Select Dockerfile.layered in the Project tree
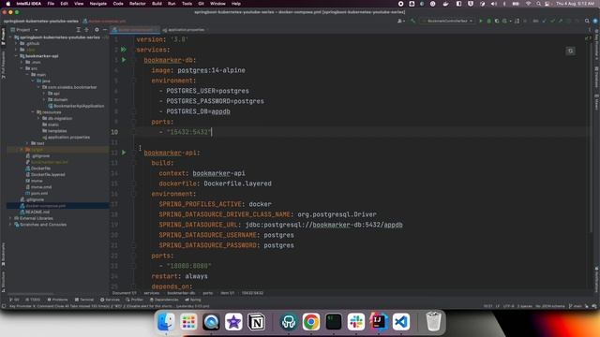Viewport: 600px width, 337px height. pos(48,175)
